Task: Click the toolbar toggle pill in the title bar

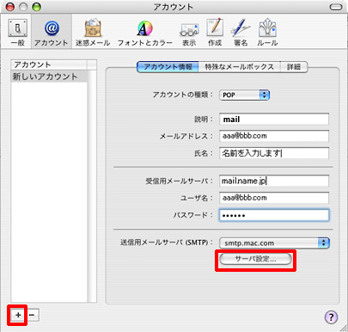Action: [336, 7]
